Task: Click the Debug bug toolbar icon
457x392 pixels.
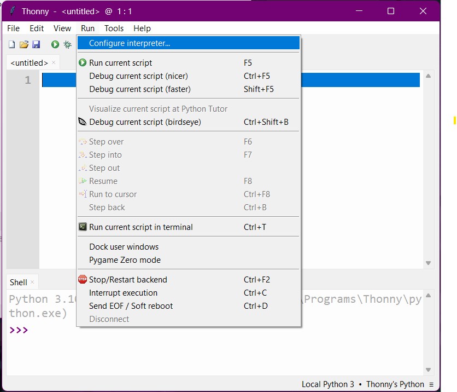Action: coord(68,44)
